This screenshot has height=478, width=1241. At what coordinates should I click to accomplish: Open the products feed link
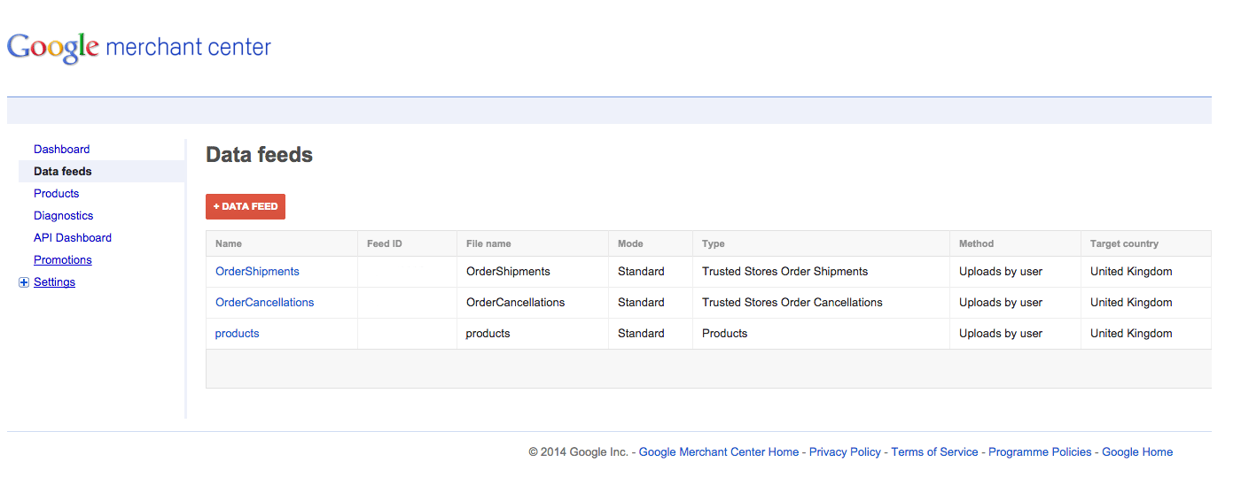coord(237,334)
